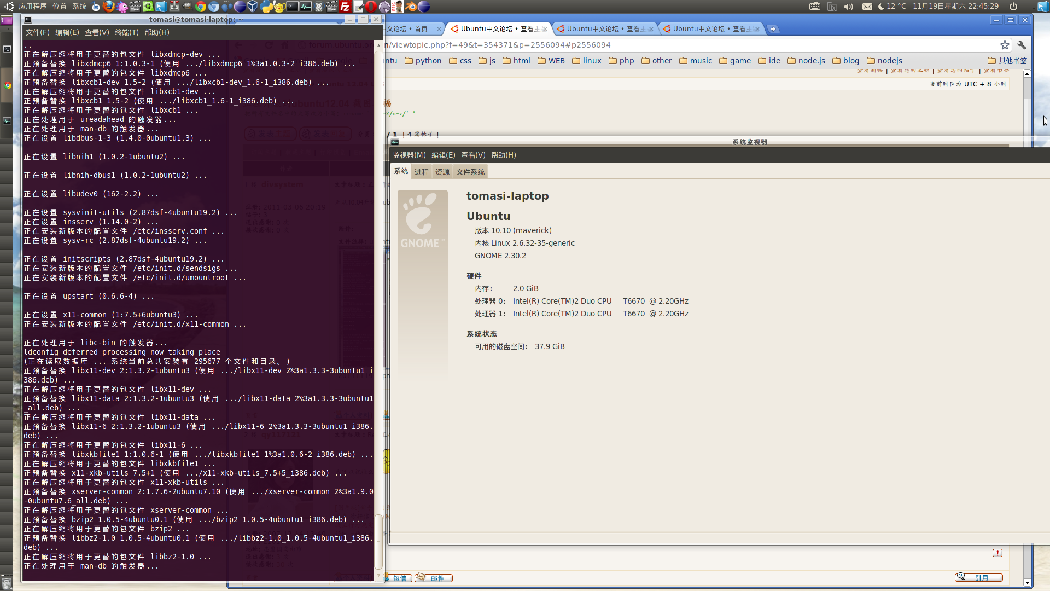Image resolution: width=1050 pixels, height=591 pixels.
Task: Open the teapot launcher icon
Action: click(x=279, y=7)
